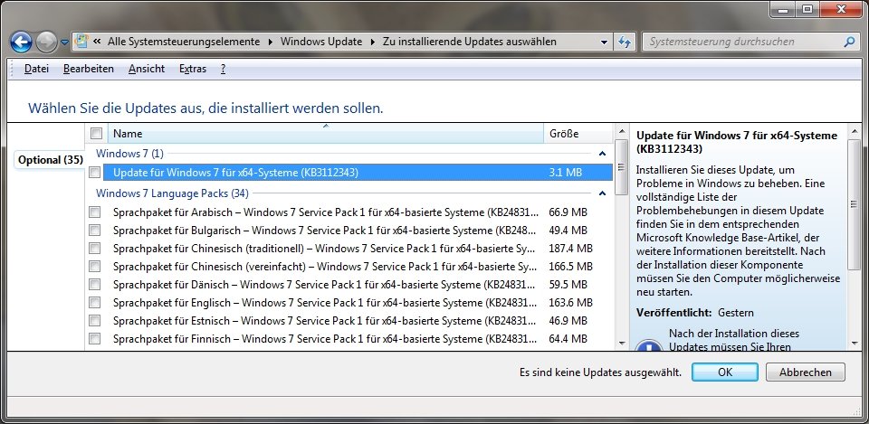The height and width of the screenshot is (424, 869).
Task: Check the Estnisch language pack checkbox
Action: [x=95, y=321]
